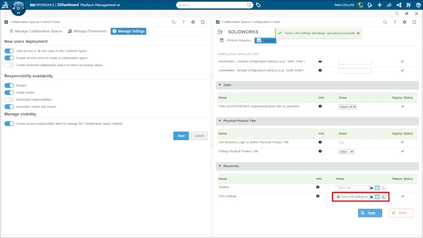
Task: Click the plus icon in the top bar
Action: tap(380, 5)
